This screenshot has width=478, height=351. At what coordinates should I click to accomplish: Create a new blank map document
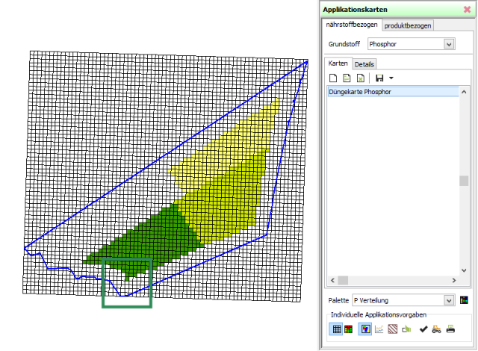(x=334, y=78)
